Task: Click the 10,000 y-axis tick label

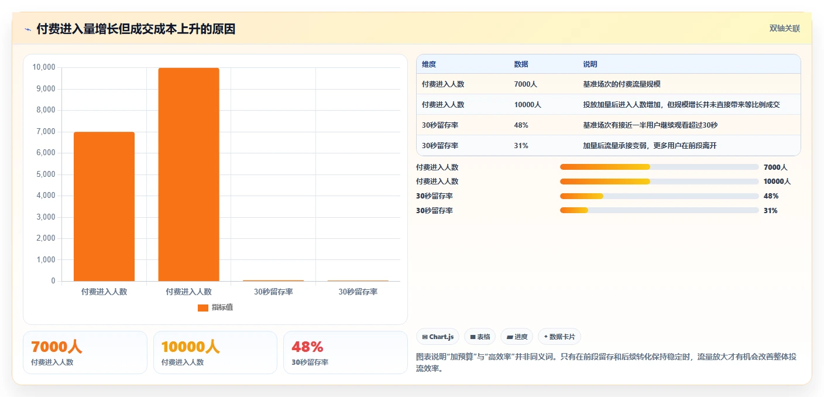Action: click(x=44, y=67)
